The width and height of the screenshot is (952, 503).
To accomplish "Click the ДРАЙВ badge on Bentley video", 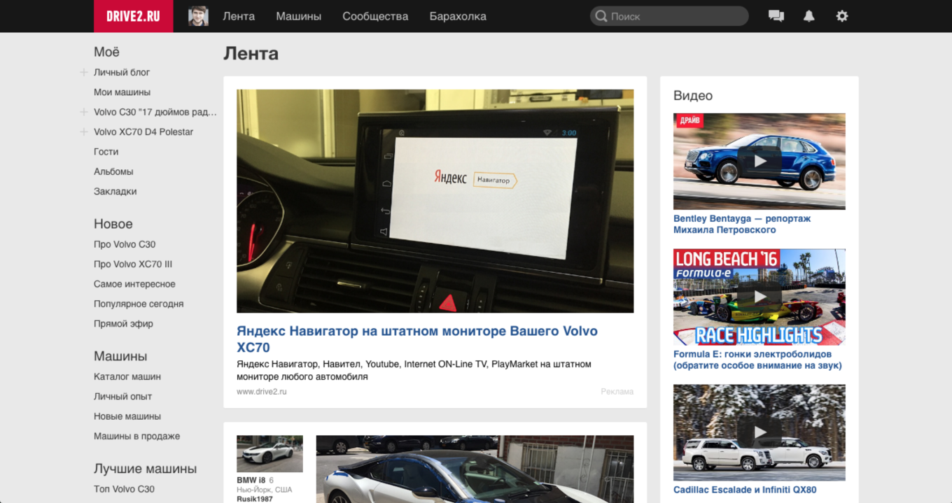I will click(x=689, y=121).
